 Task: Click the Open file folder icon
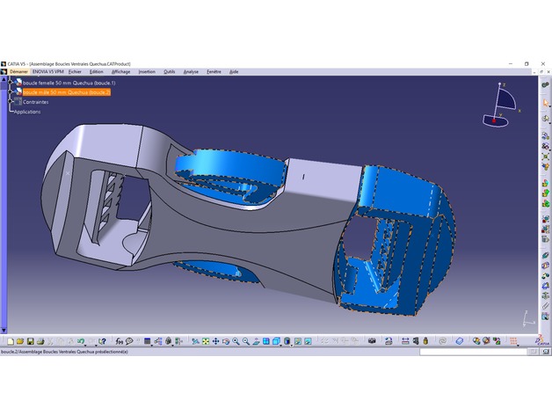[x=20, y=341]
